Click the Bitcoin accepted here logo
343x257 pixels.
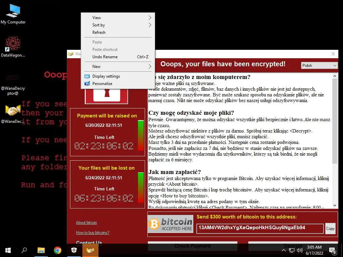pos(170,224)
